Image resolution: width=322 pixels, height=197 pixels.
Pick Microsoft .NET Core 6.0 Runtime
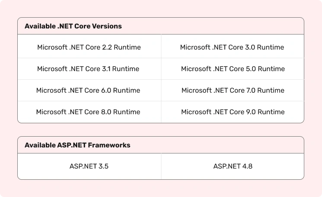tap(88, 91)
